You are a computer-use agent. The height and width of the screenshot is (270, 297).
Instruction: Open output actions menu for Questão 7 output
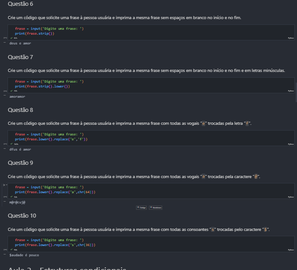(x=5, y=95)
